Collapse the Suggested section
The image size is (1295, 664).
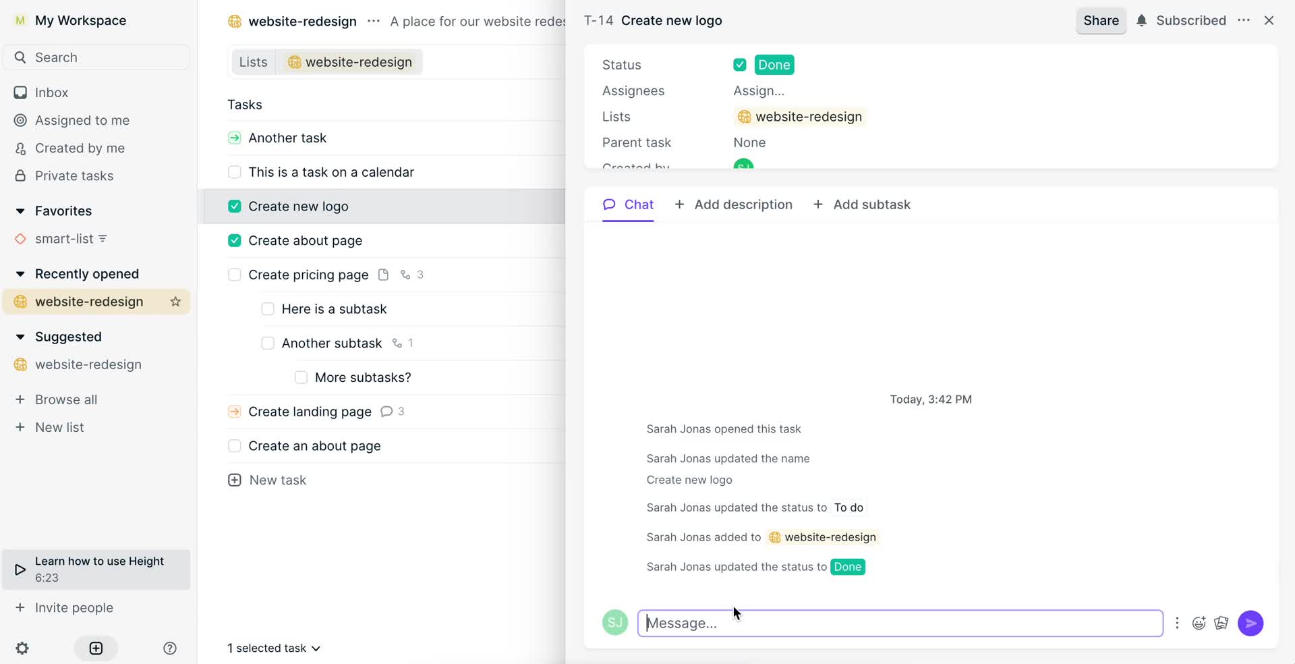(x=20, y=337)
